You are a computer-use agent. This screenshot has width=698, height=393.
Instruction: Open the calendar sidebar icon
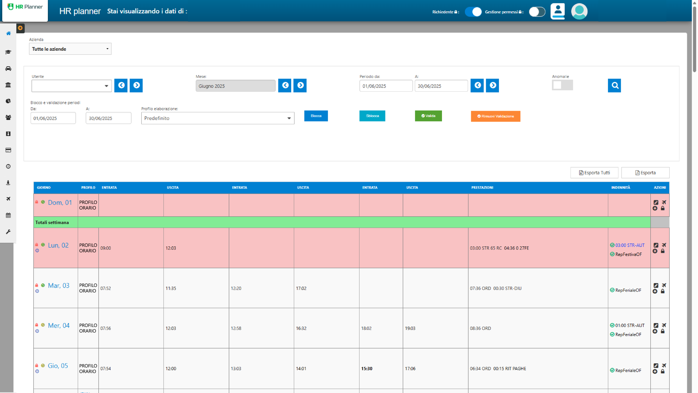8,216
